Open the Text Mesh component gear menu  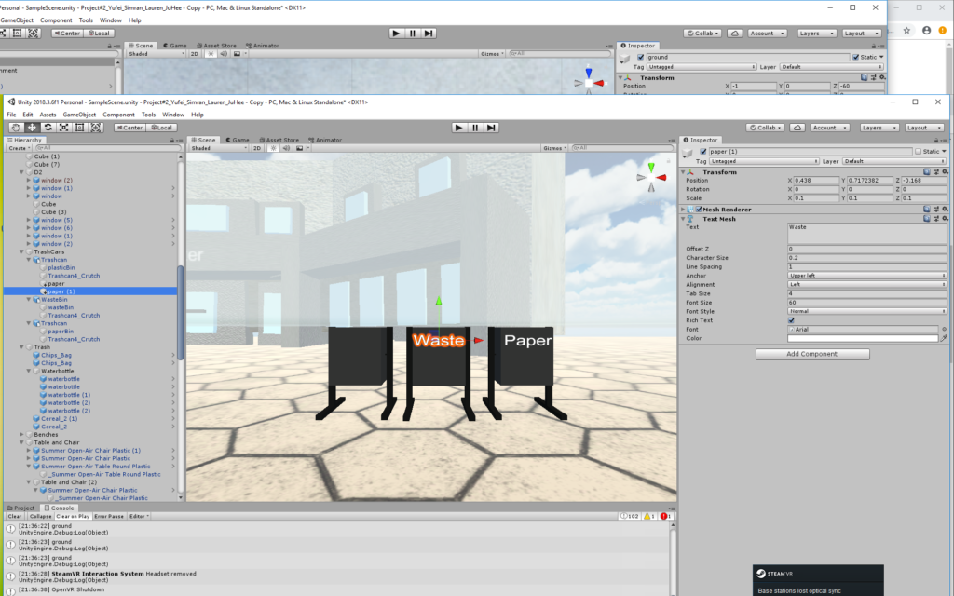[x=944, y=218]
